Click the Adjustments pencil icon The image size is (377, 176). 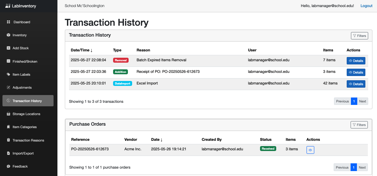8,87
